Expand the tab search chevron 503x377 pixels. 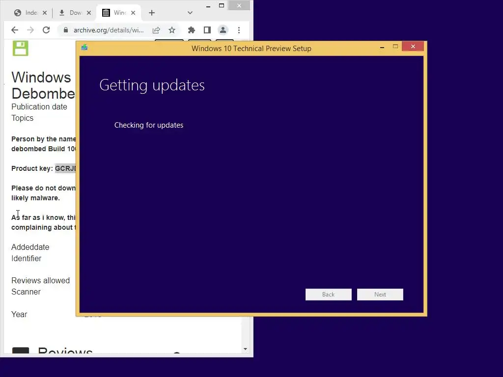(190, 13)
